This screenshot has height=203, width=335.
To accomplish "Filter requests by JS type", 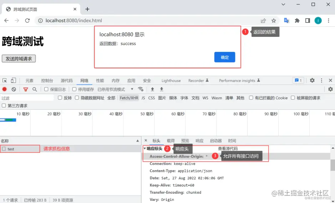I will (143, 98).
